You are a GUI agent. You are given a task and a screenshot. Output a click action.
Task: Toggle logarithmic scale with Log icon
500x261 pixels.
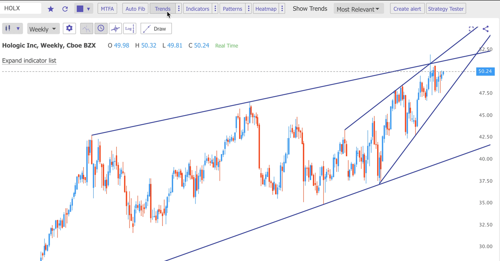pos(130,28)
